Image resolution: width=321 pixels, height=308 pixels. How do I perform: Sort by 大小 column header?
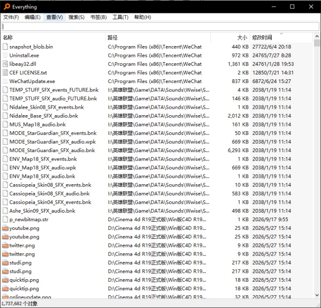tap(230, 37)
